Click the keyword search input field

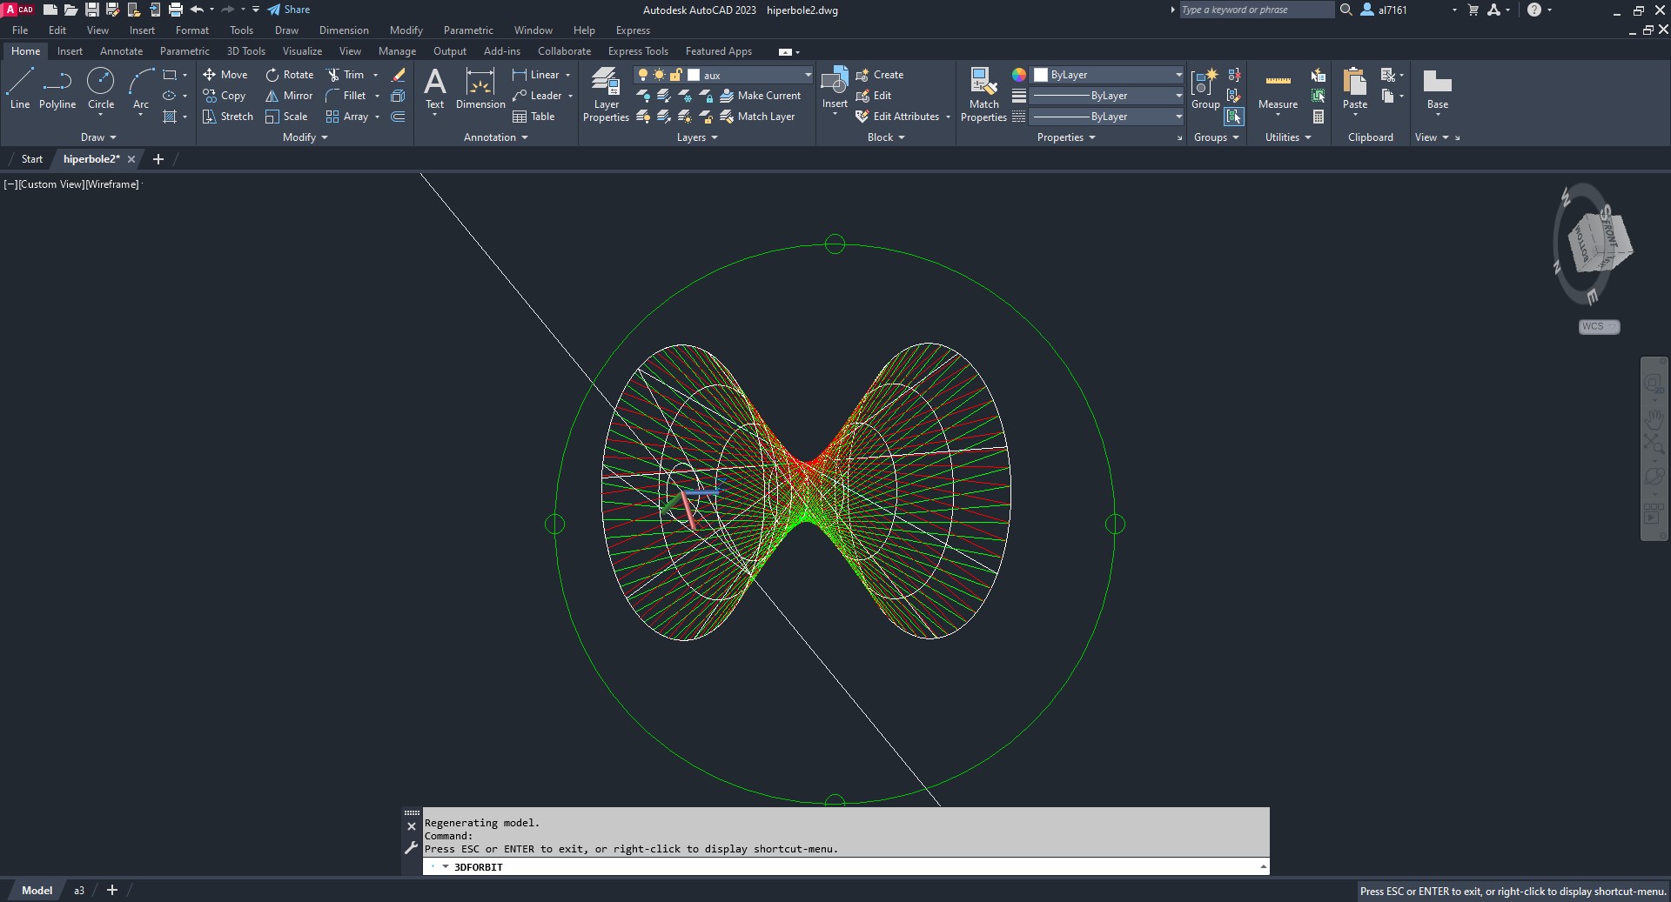click(1255, 10)
